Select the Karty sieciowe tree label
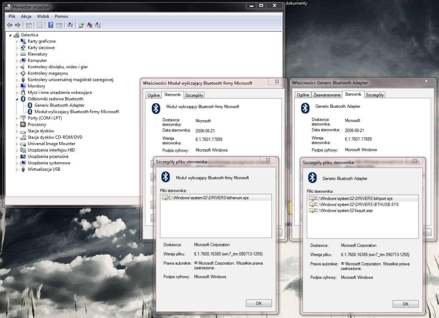The width and height of the screenshot is (439, 318). (41, 48)
